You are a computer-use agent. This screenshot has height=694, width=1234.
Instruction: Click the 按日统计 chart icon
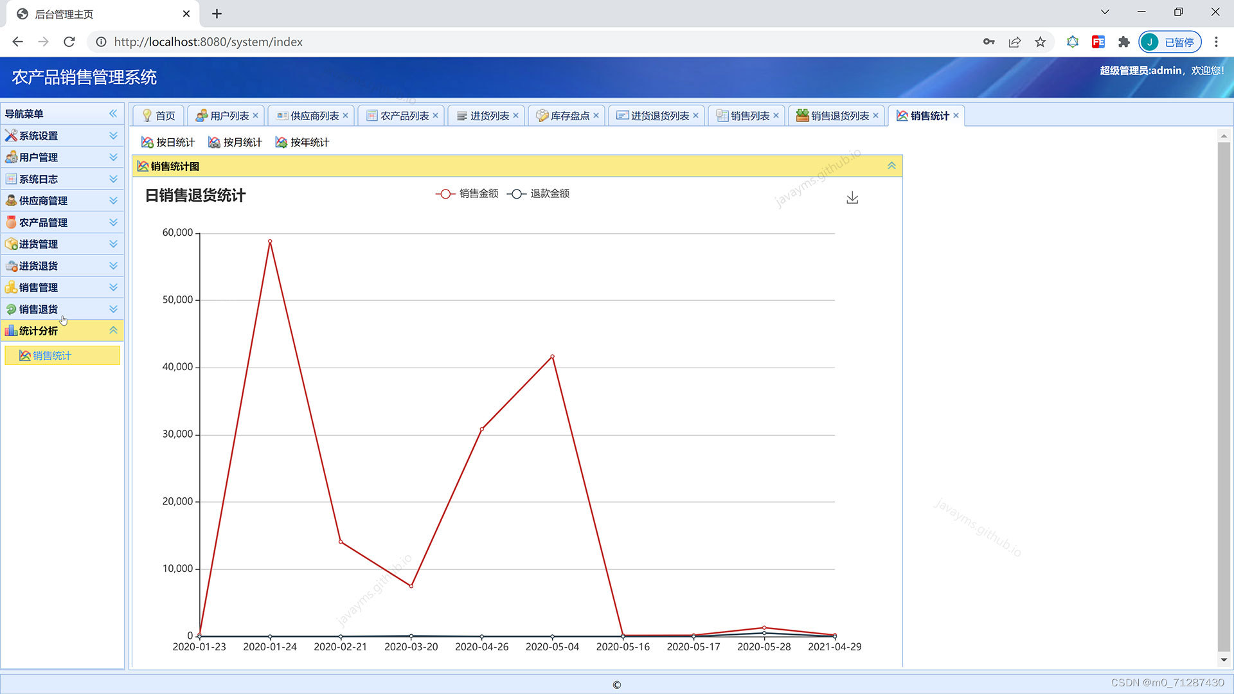[x=147, y=143]
